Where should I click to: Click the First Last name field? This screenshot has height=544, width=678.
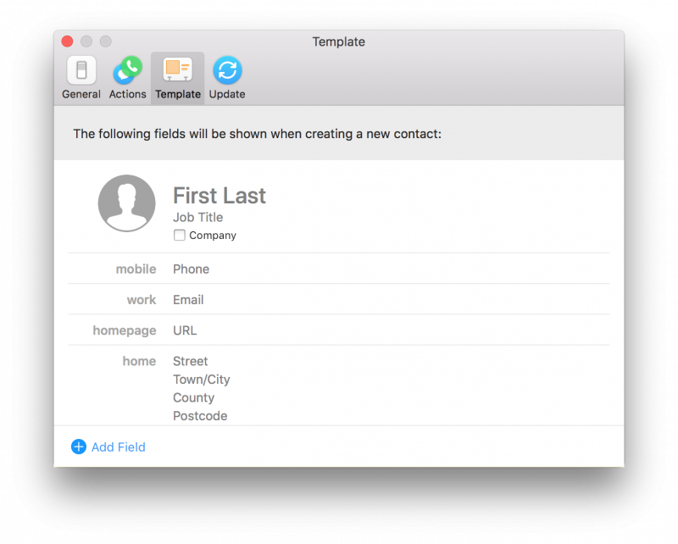pos(220,196)
